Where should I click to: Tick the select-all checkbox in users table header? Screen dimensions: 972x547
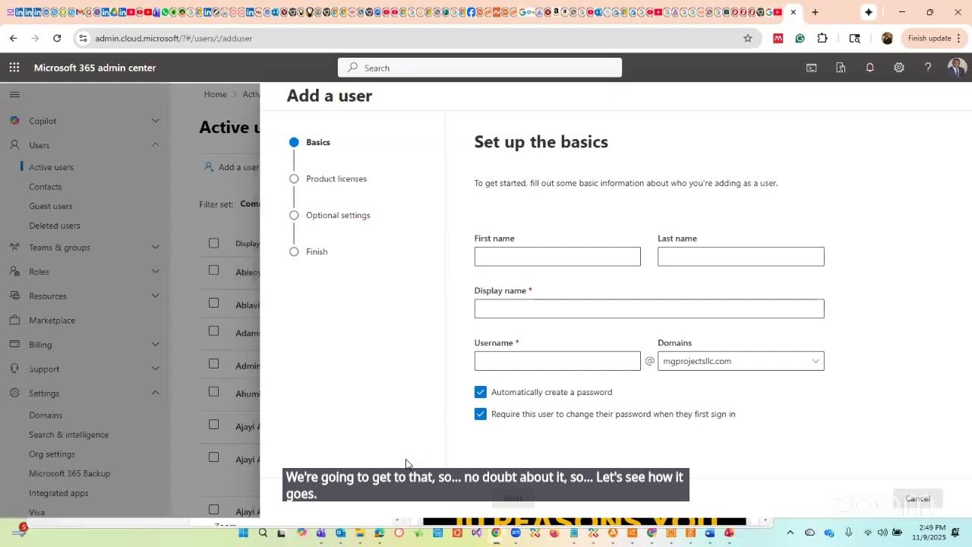pyautogui.click(x=213, y=243)
